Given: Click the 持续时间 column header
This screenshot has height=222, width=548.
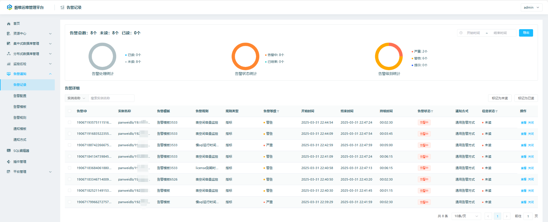Looking at the screenshot, I should pyautogui.click(x=386, y=111).
